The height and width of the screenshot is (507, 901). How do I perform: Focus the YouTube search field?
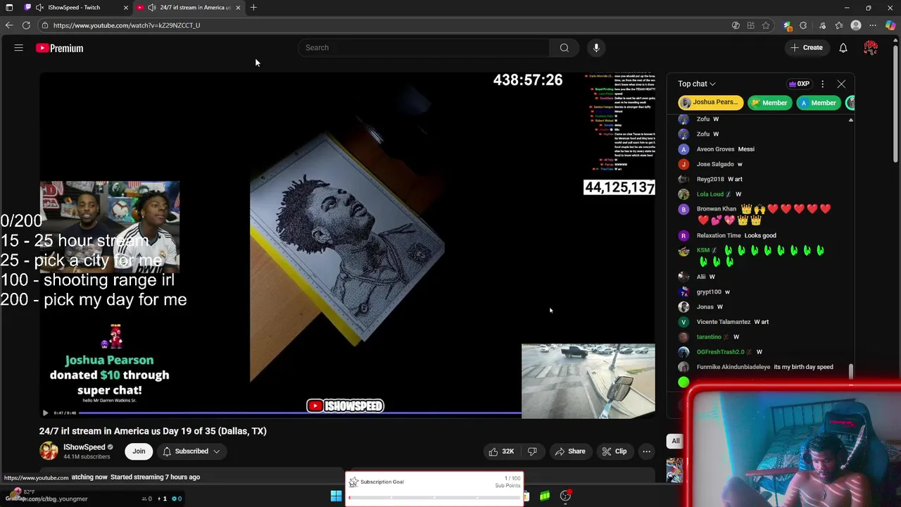[424, 48]
